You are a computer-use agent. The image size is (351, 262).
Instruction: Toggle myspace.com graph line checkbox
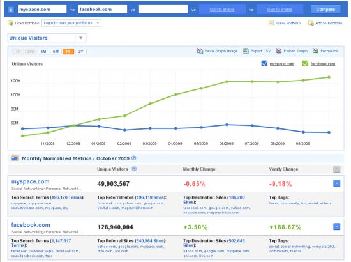pyautogui.click(x=264, y=63)
